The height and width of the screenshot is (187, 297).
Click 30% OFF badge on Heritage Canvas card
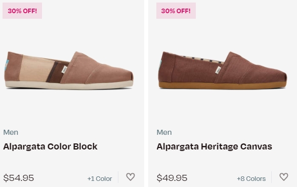[x=176, y=11]
